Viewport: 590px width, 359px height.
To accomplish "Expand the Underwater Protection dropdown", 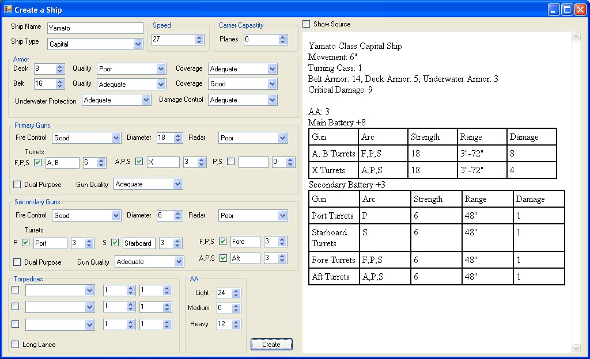I will tap(146, 100).
